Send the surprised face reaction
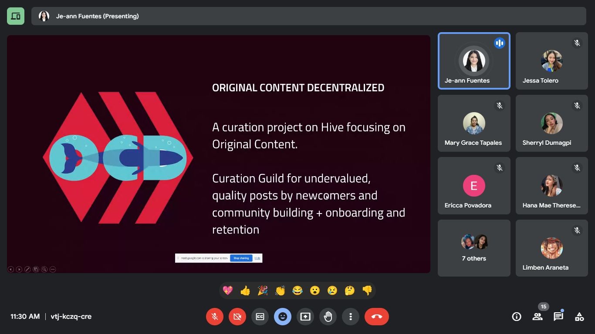The image size is (595, 334). (x=315, y=290)
